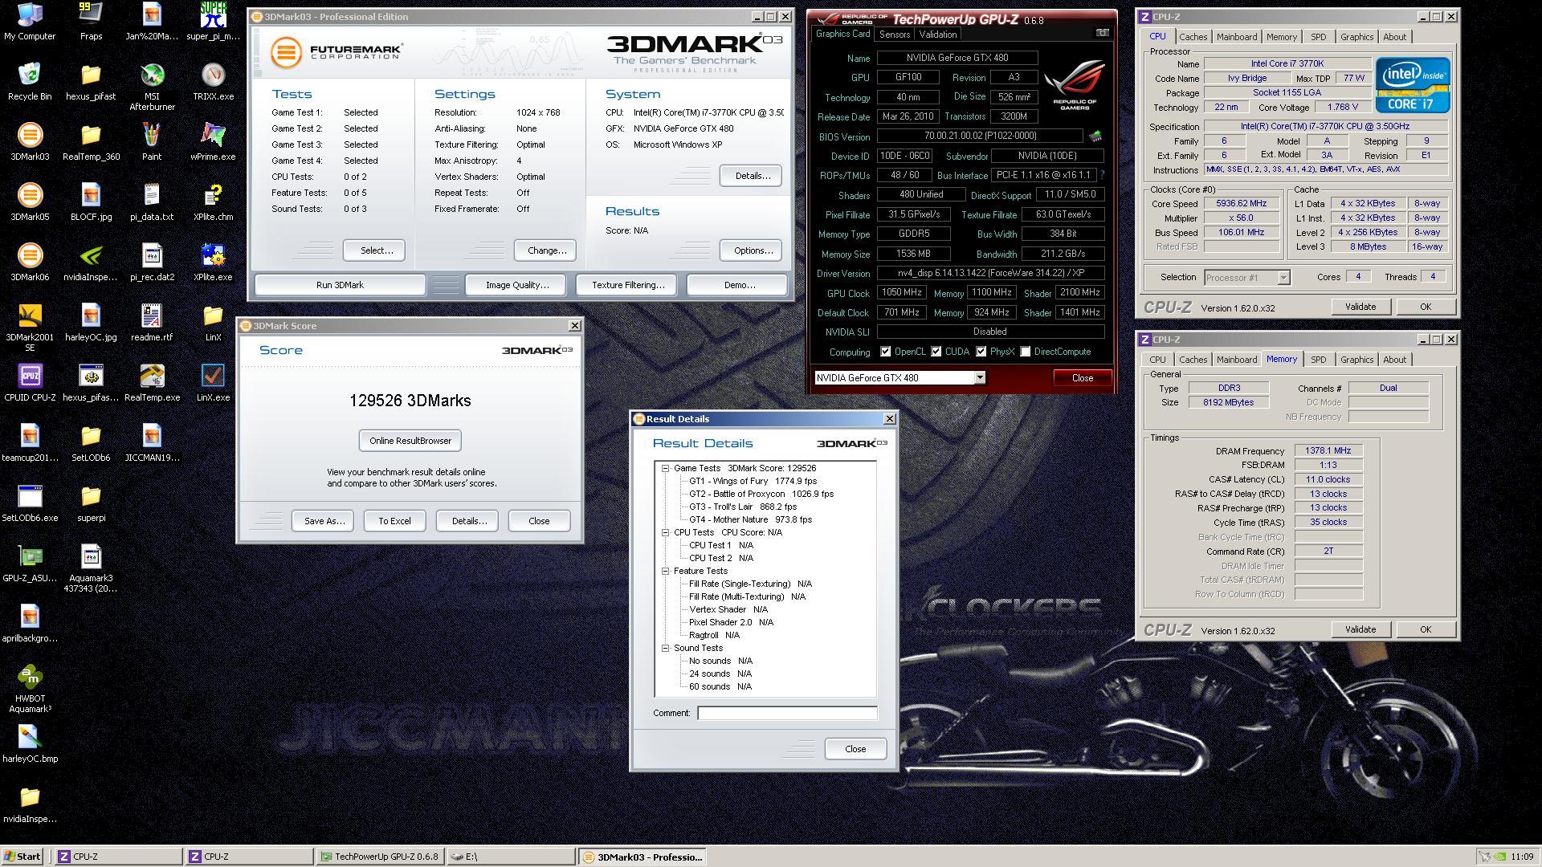Screen dimensions: 1542x867
Task: Launch CPUID CPU-Z desktop shortcut
Action: tap(30, 383)
